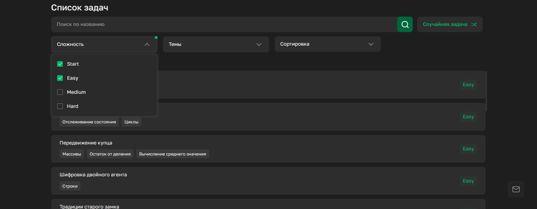Click the Start label in difficulty list
Image resolution: width=537 pixels, height=209 pixels.
(73, 64)
